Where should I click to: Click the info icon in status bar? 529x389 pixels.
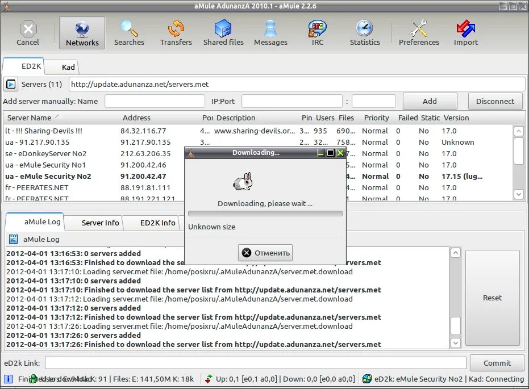pos(9,379)
